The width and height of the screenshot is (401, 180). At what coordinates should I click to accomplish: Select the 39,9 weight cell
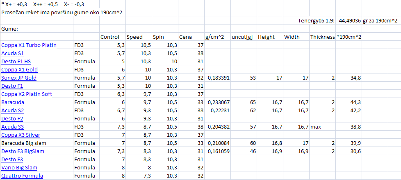coord(349,143)
